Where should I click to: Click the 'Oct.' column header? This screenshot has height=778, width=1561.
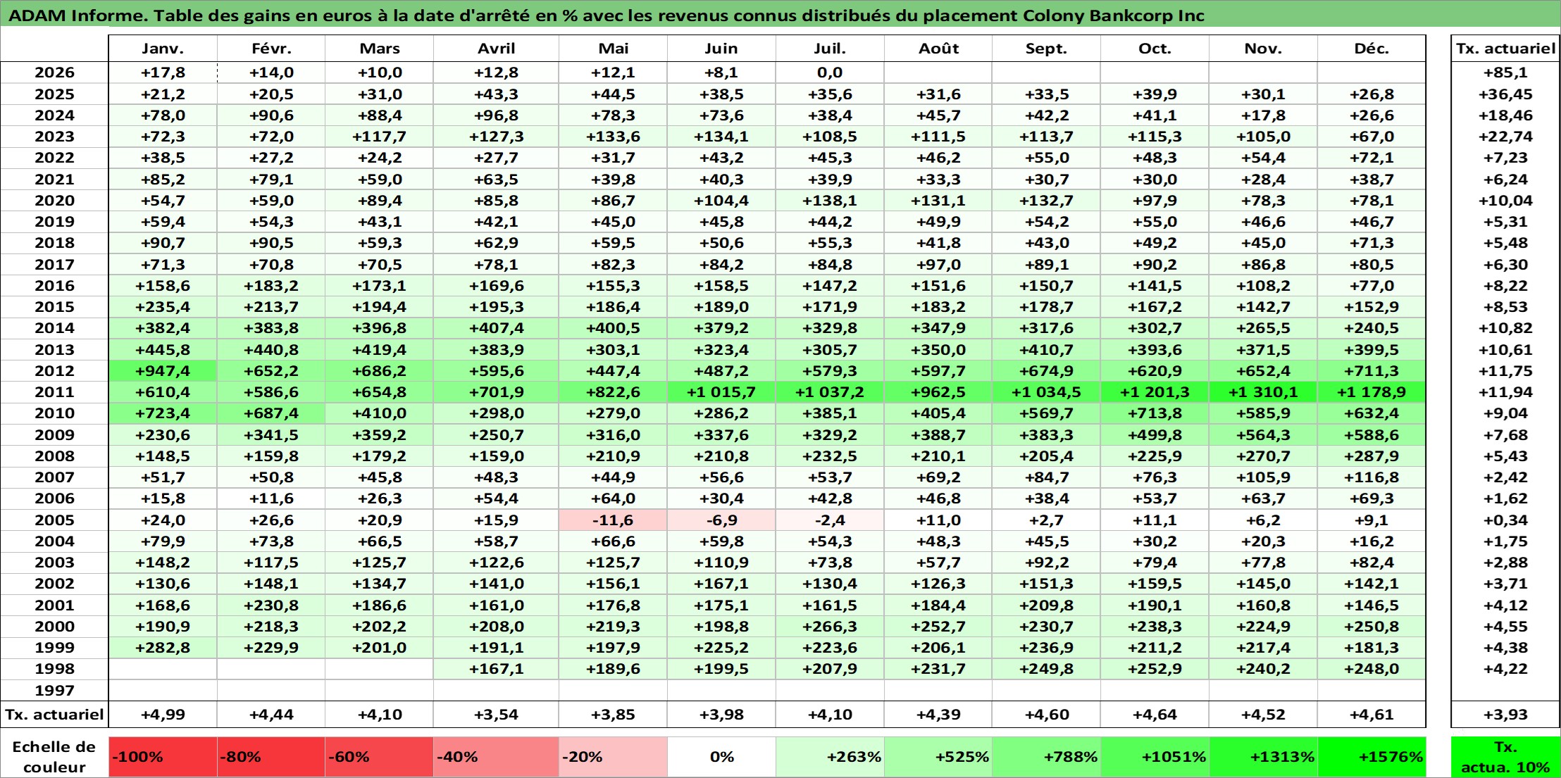[x=1155, y=49]
